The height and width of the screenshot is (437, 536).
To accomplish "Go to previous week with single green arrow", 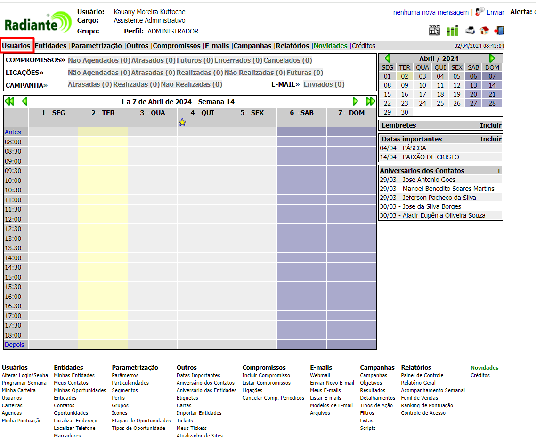I will (25, 101).
